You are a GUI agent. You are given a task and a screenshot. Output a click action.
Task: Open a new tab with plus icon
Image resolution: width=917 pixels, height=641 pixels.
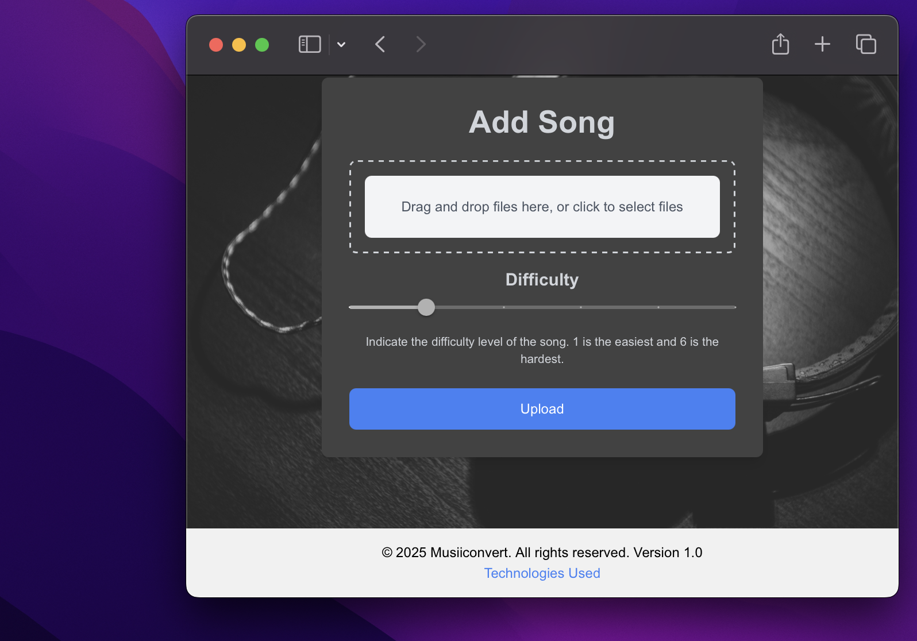tap(822, 44)
